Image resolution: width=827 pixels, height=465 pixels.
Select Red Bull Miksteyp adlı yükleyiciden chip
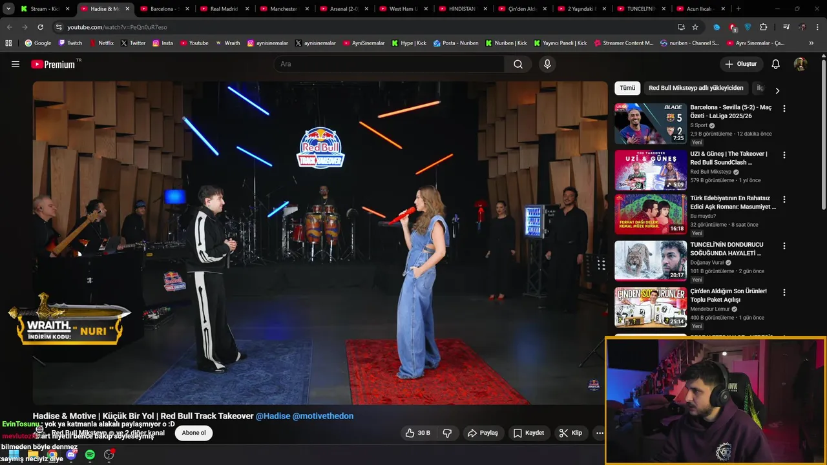point(696,88)
